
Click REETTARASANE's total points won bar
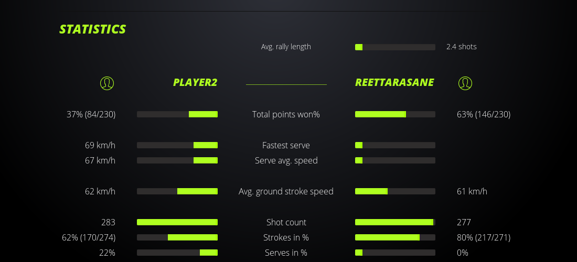395,114
